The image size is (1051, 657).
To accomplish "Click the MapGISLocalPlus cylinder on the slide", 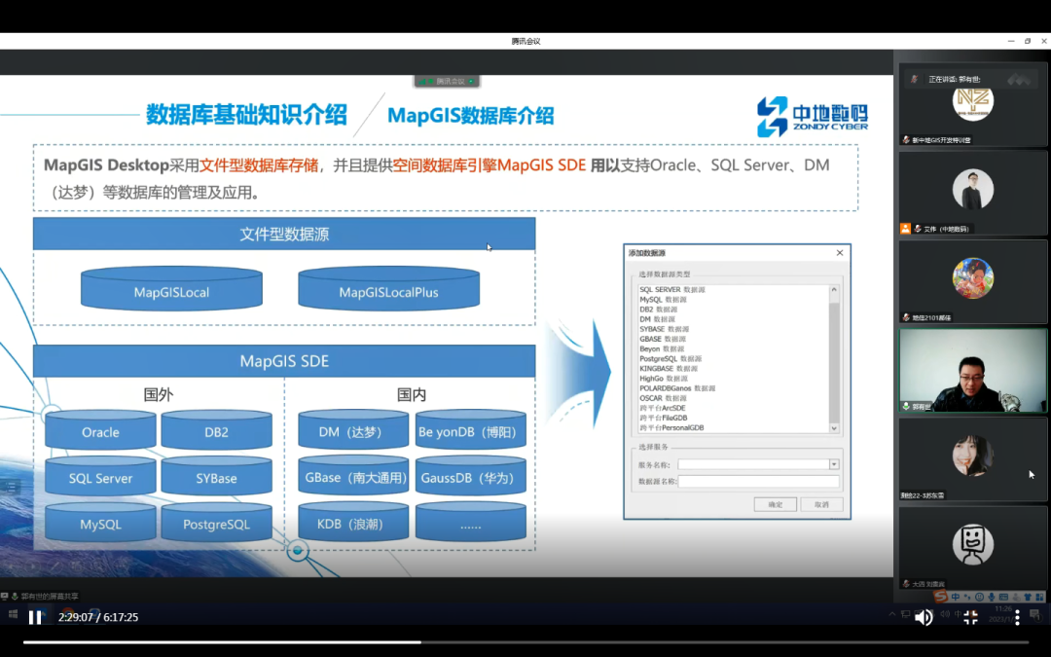I will (388, 289).
